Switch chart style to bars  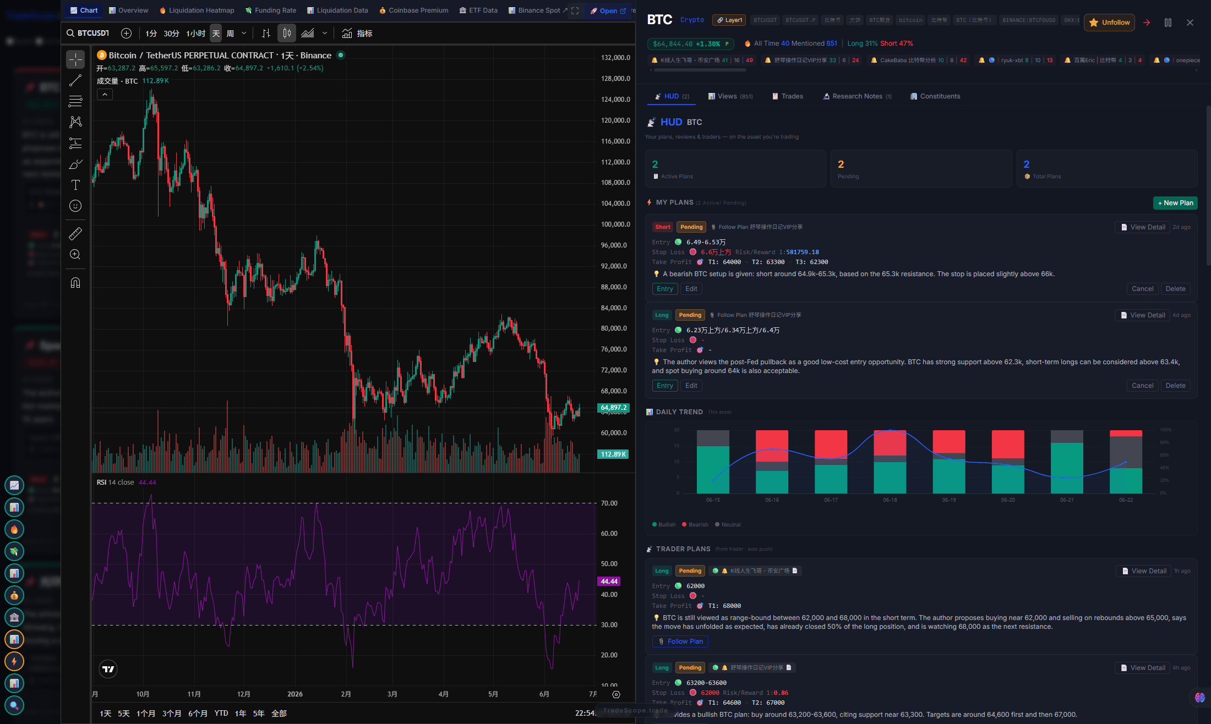(266, 34)
